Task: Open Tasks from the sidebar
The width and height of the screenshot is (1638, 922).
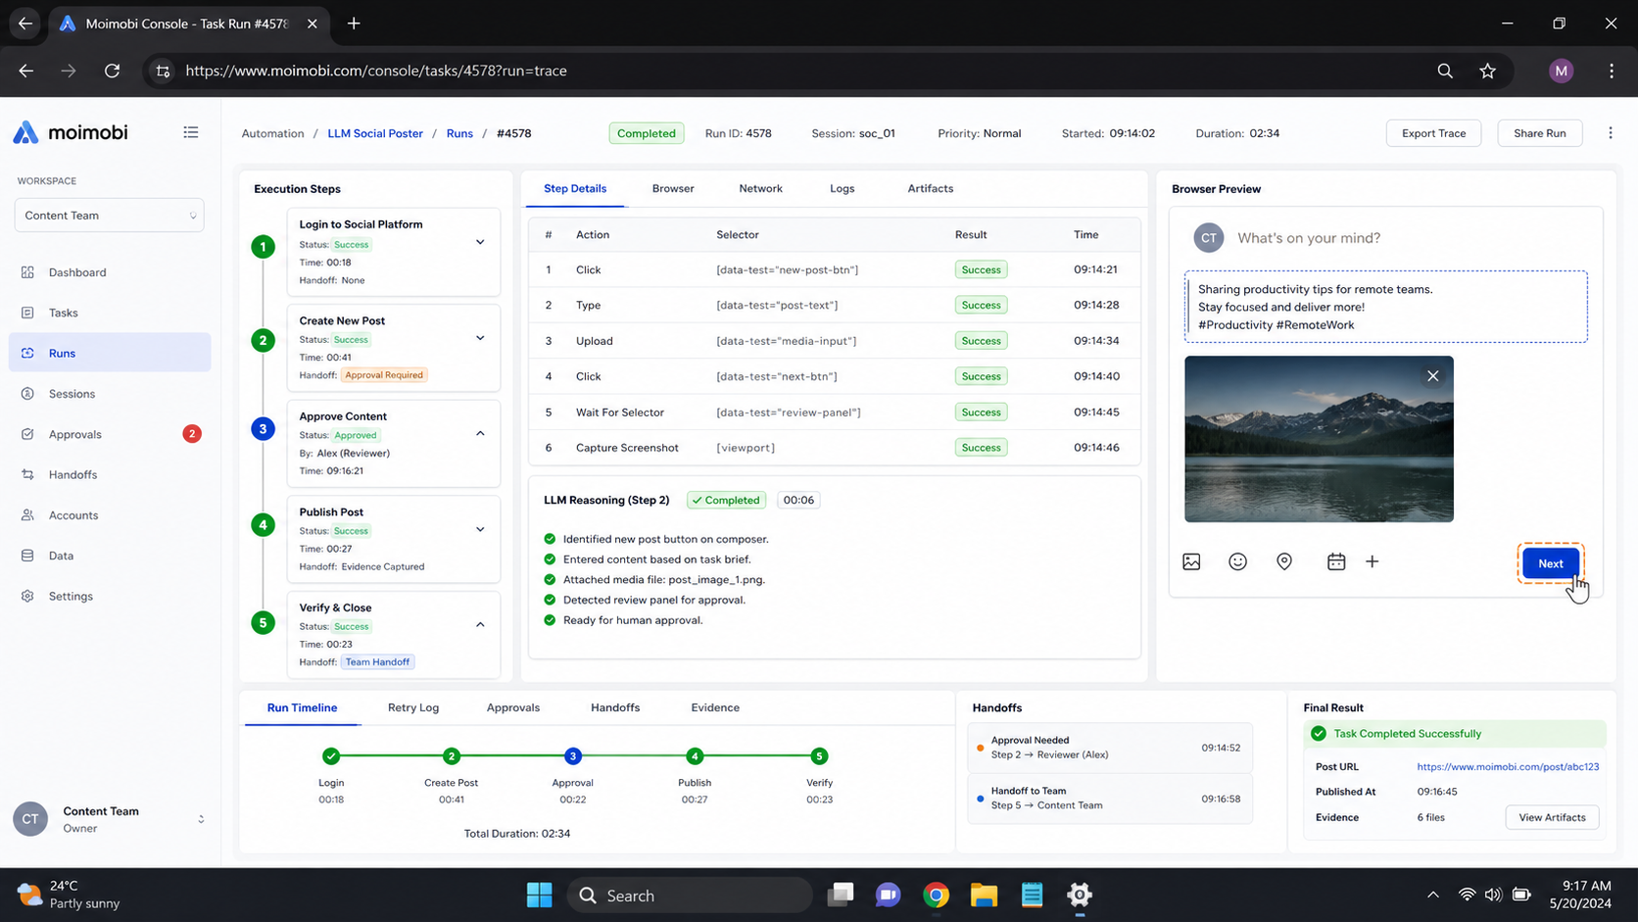Action: click(x=110, y=313)
